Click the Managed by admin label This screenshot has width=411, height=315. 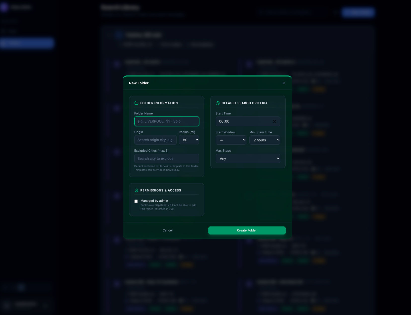coord(154,201)
